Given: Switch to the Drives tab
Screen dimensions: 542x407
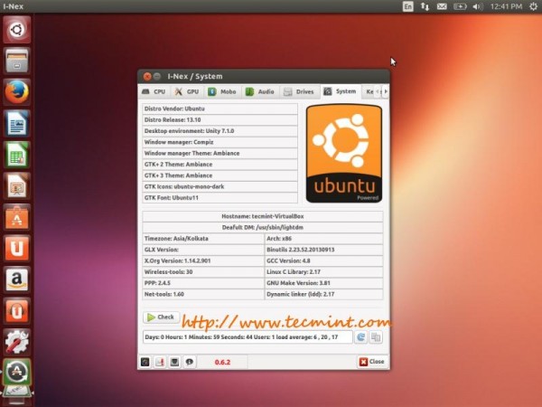Looking at the screenshot, I should point(299,91).
